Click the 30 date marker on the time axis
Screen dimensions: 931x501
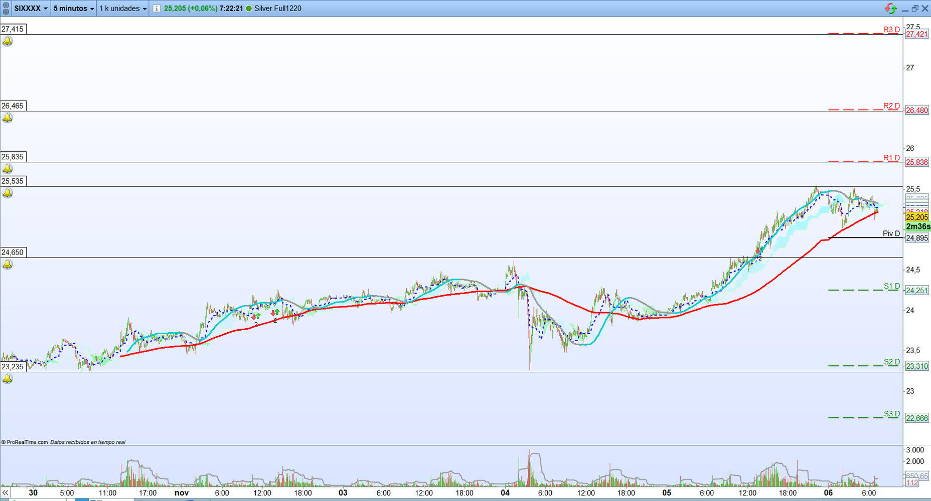pyautogui.click(x=33, y=492)
